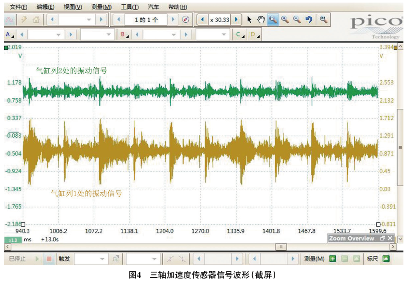Restore the Zoom Overview panel

(383, 238)
